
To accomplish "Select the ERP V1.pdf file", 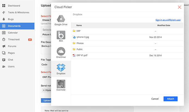I will (82, 55).
